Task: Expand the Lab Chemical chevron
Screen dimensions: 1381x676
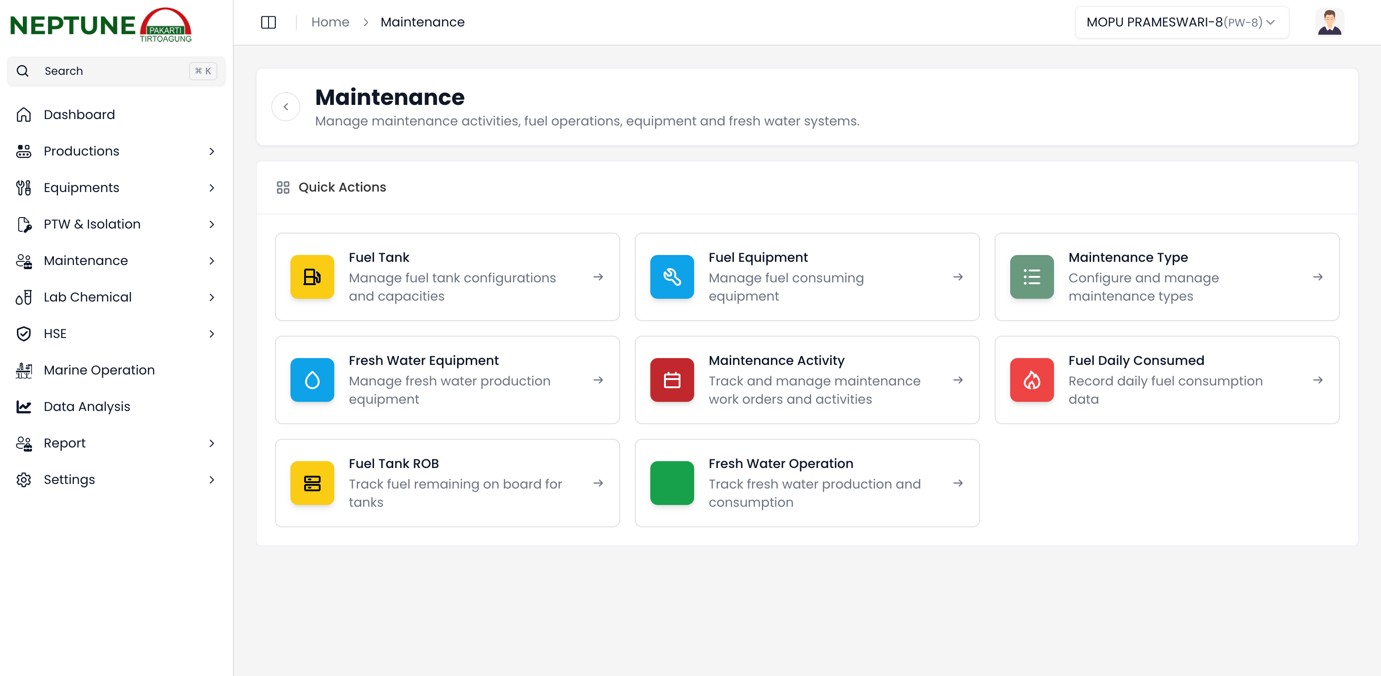Action: (x=212, y=297)
